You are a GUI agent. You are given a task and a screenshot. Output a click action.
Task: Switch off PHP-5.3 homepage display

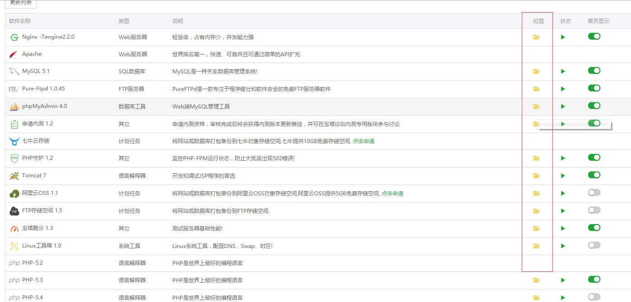pyautogui.click(x=594, y=279)
